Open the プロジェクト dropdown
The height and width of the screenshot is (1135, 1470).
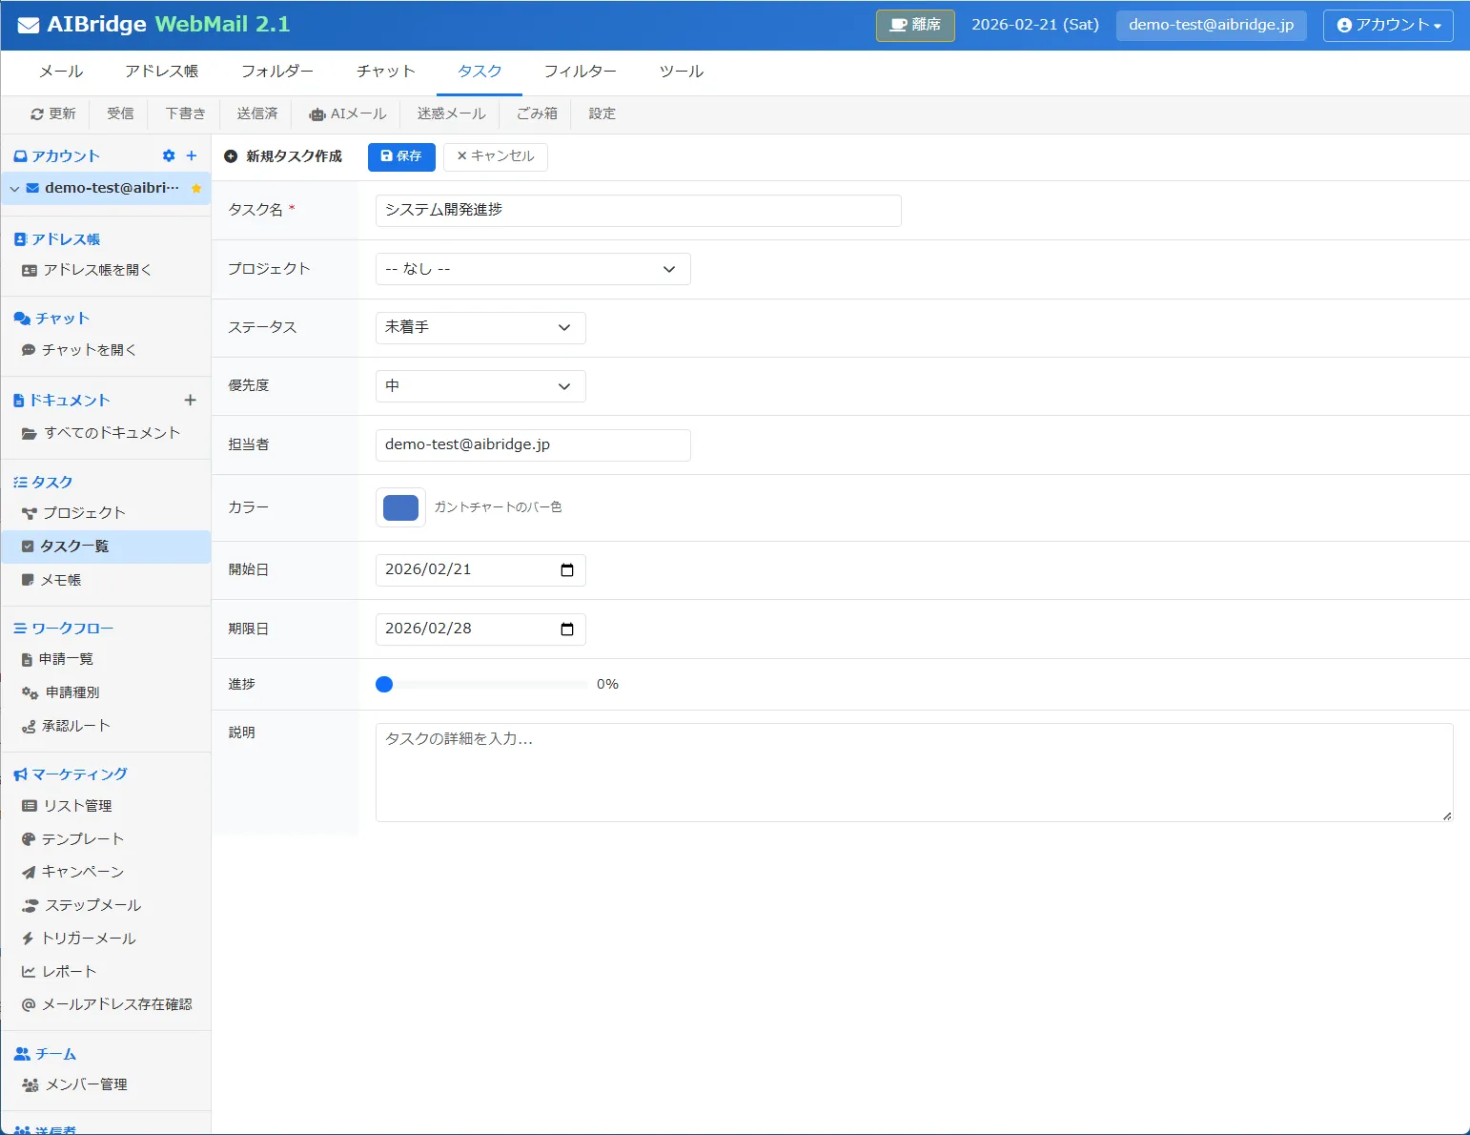pyautogui.click(x=533, y=270)
